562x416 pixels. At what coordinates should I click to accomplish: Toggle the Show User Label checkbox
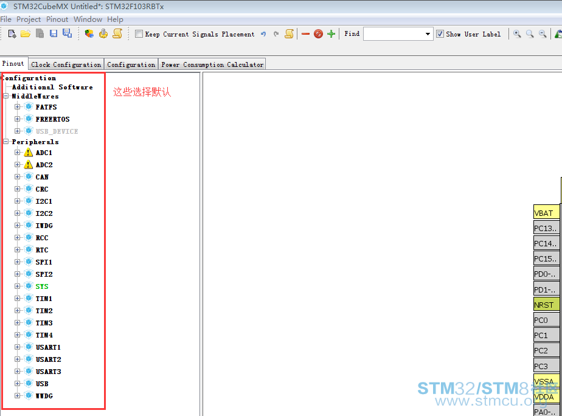[440, 34]
